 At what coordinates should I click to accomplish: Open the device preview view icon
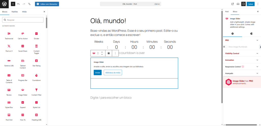coord(238,4)
